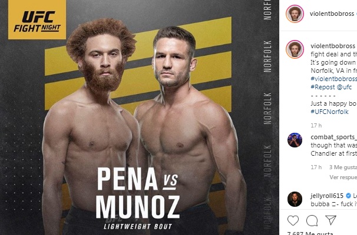Screen dimensions: 357x235
Task: Open jellyroll615 commenter avatar
Action: click(295, 199)
